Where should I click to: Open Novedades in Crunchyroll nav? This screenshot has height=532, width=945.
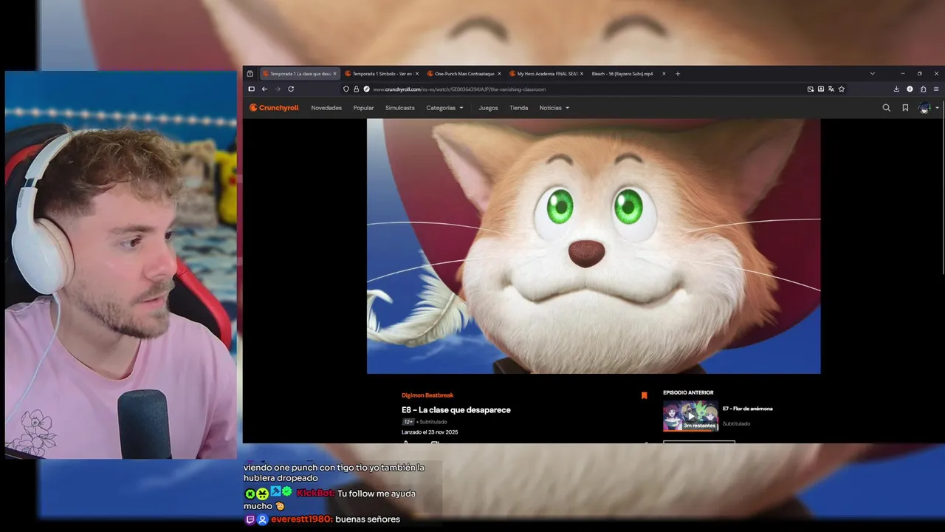(x=326, y=108)
